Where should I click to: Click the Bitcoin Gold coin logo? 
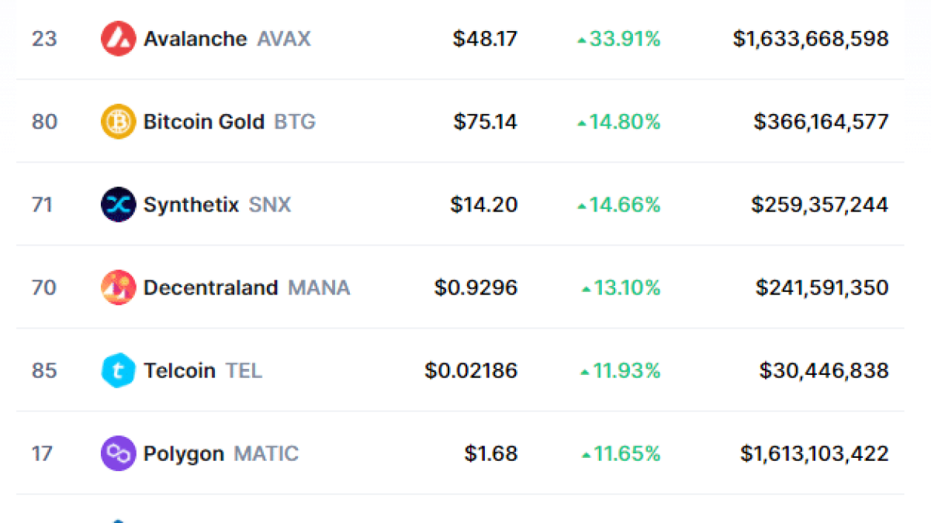118,122
